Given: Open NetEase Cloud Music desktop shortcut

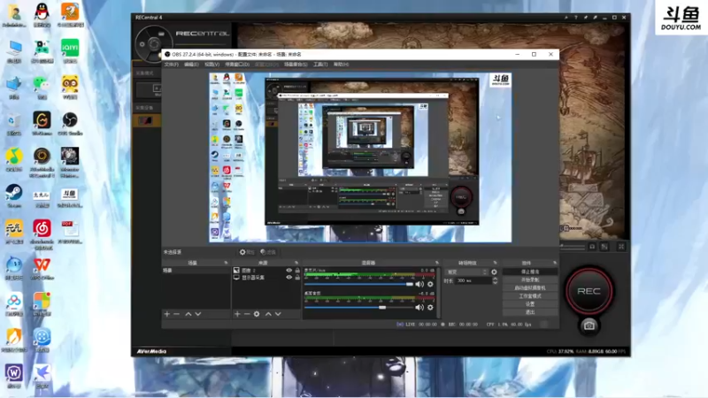Looking at the screenshot, I should [42, 233].
